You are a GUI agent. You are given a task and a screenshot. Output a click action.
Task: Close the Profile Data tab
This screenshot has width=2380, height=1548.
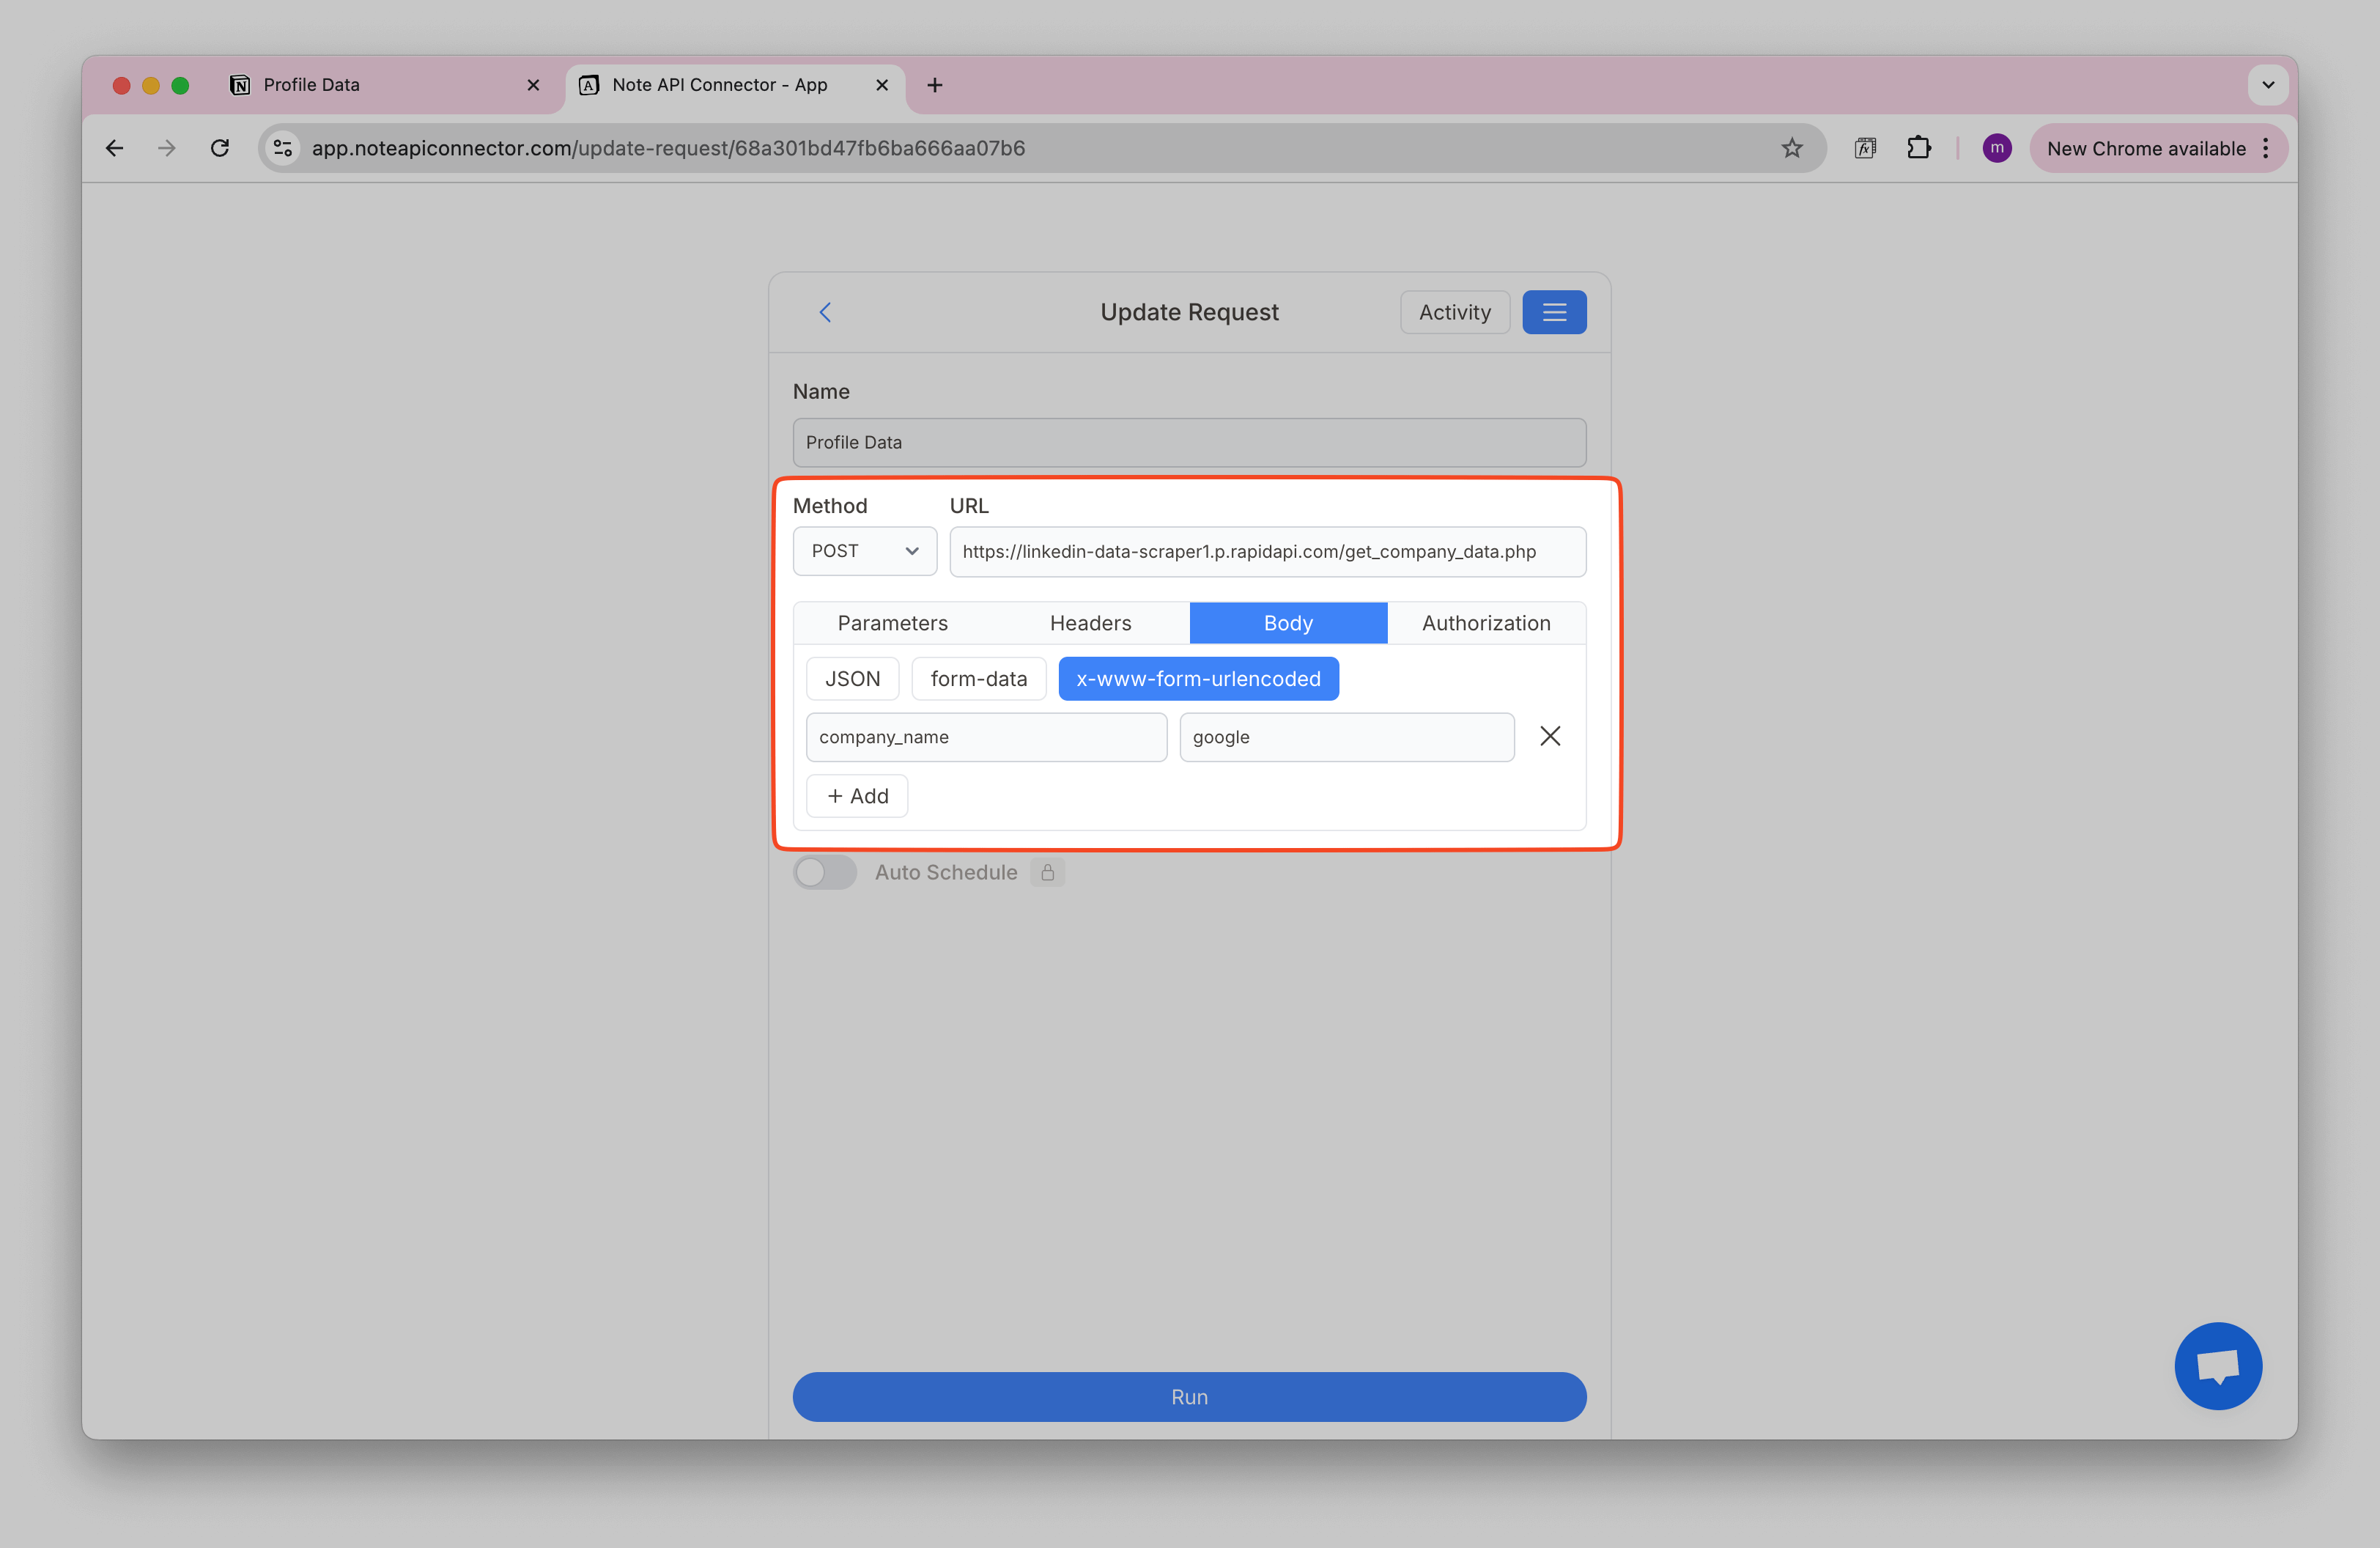[533, 85]
